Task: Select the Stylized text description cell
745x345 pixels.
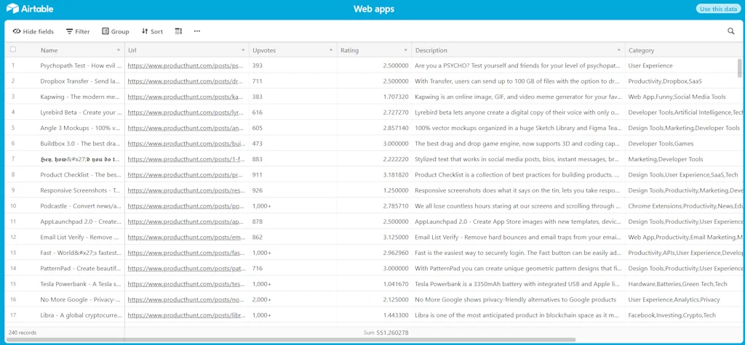Action: 518,159
